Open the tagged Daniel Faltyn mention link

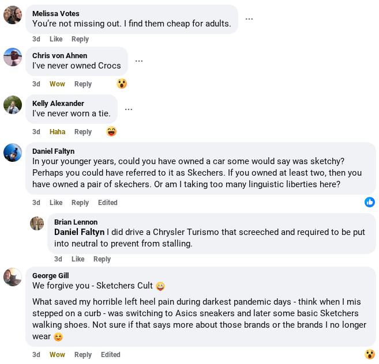79,232
